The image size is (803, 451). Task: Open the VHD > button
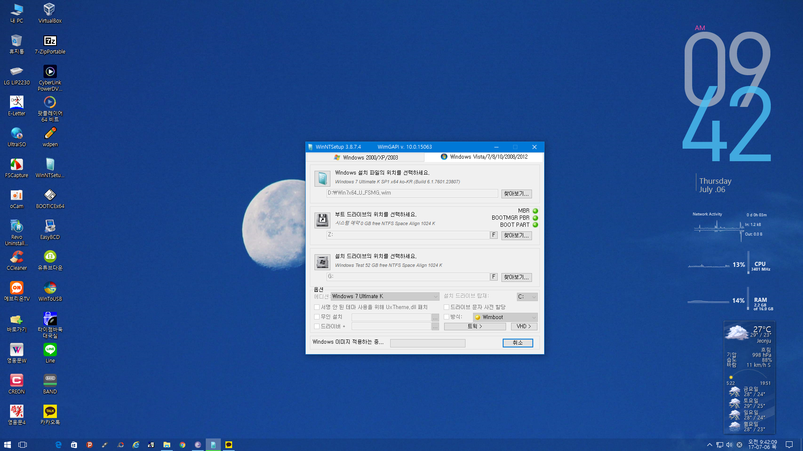pyautogui.click(x=524, y=327)
